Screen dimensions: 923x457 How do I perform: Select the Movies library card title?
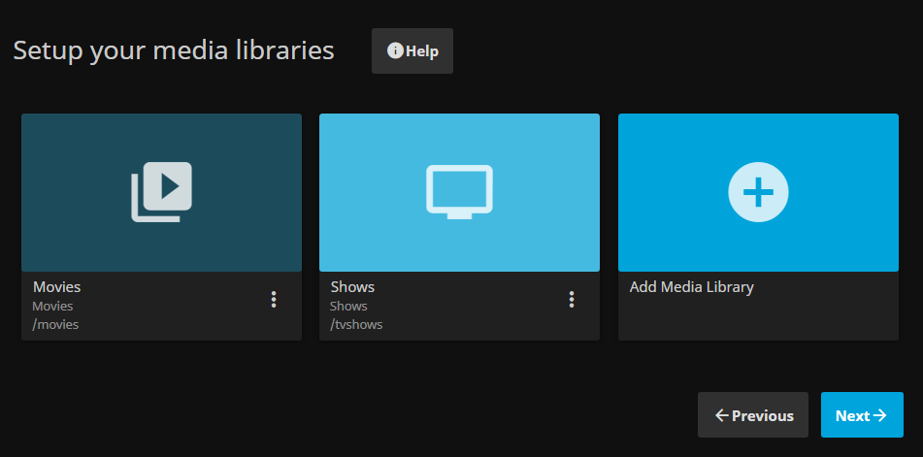[57, 287]
